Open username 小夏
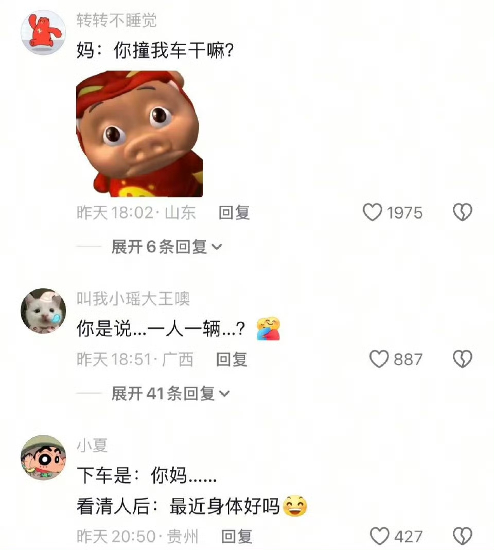Image resolution: width=494 pixels, height=550 pixels. click(x=92, y=446)
